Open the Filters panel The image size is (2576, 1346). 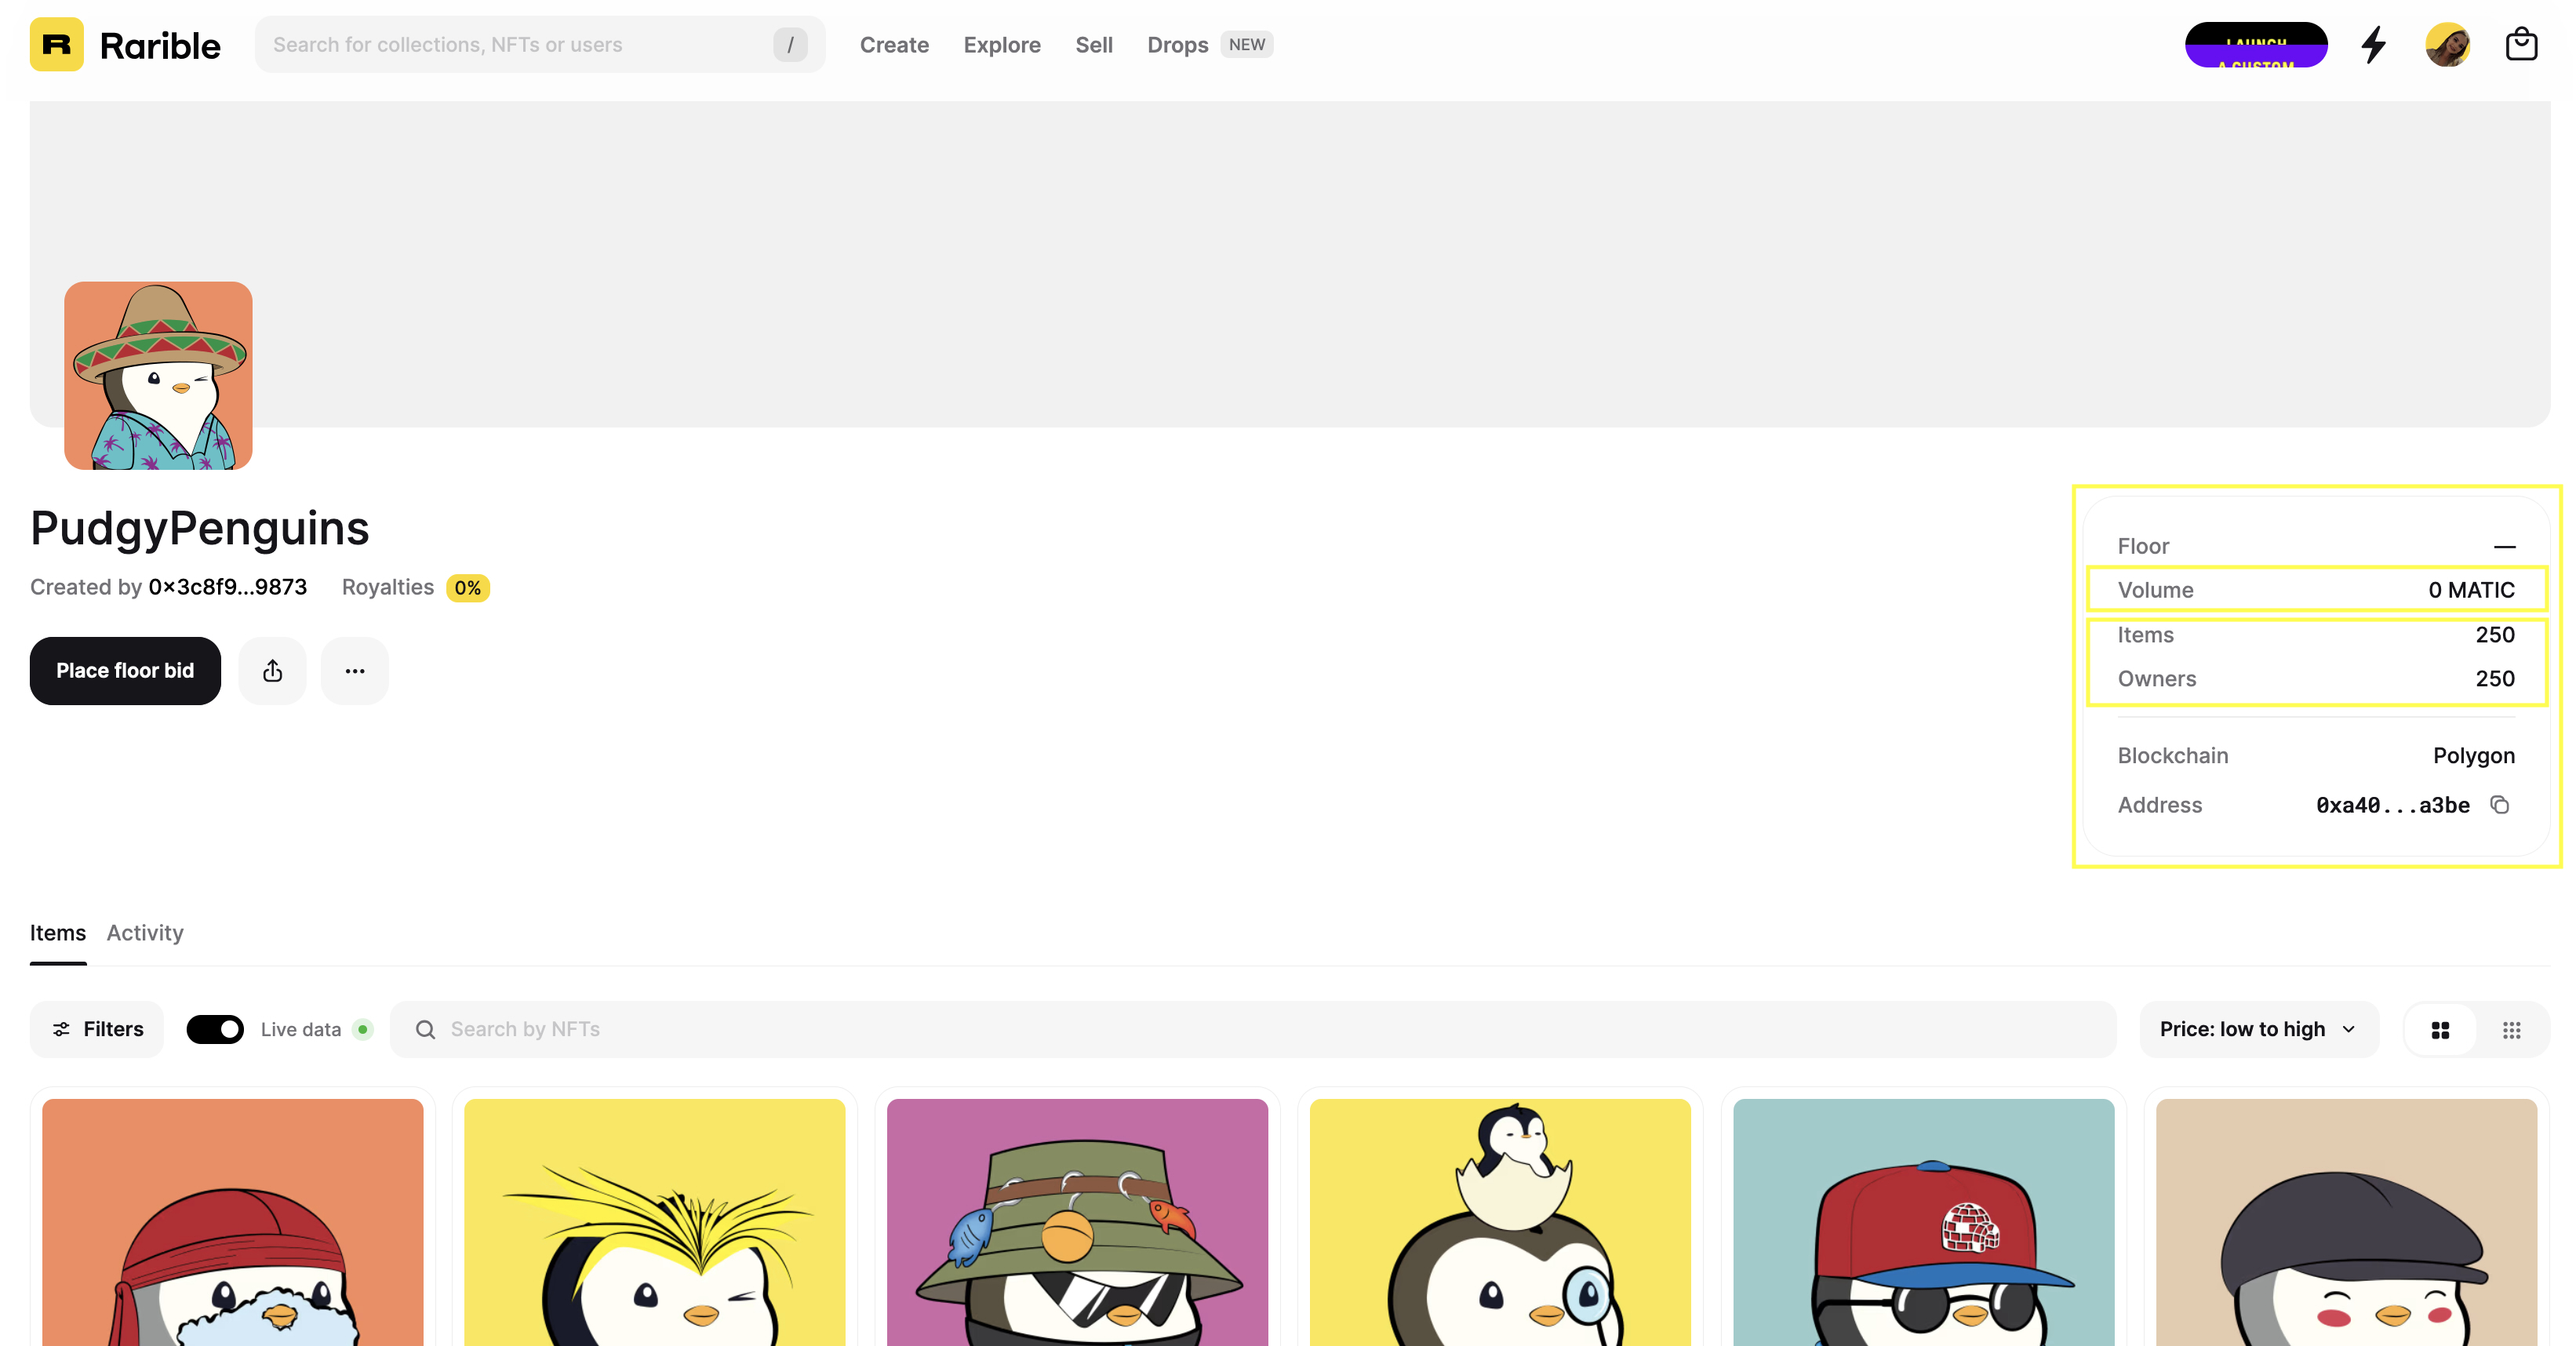(97, 1030)
